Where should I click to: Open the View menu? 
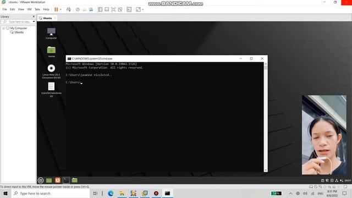point(21,9)
